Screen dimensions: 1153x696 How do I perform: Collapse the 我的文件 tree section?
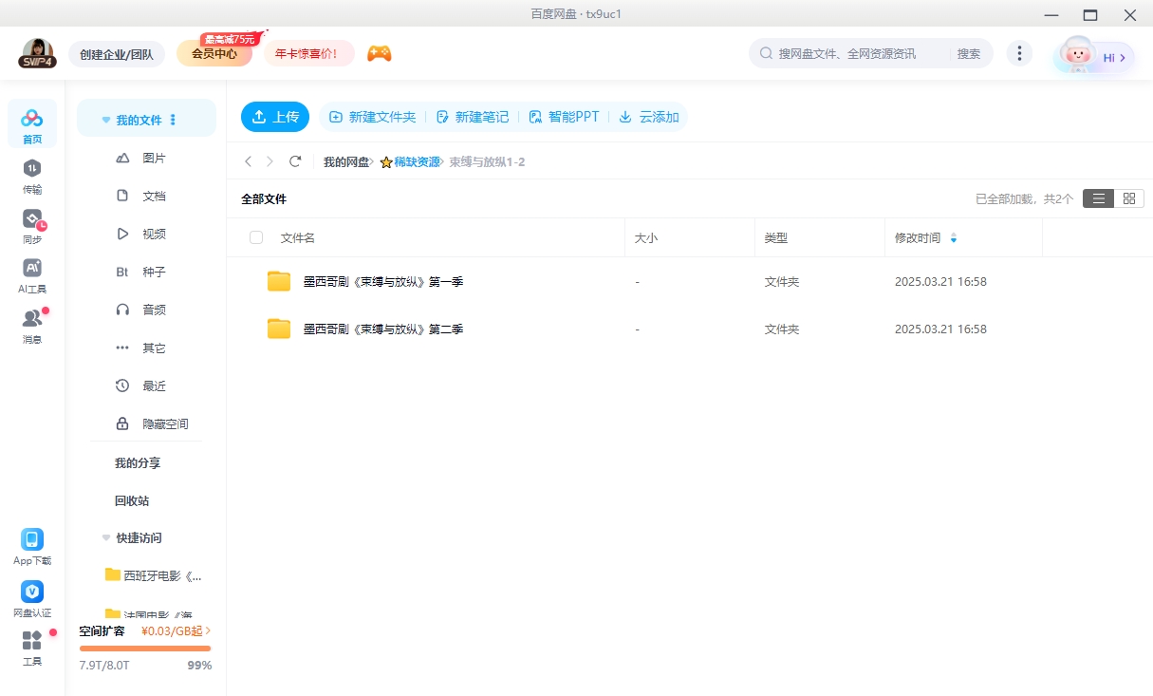click(105, 118)
